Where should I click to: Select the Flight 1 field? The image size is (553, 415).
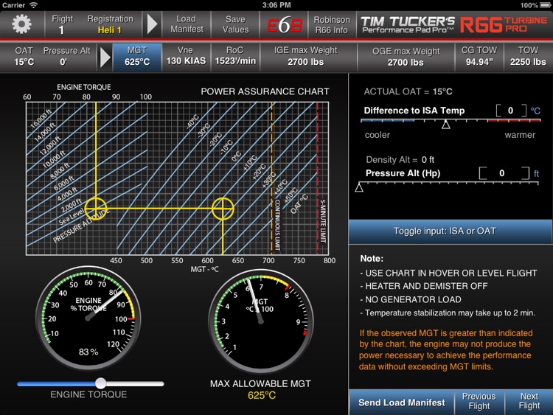click(62, 24)
